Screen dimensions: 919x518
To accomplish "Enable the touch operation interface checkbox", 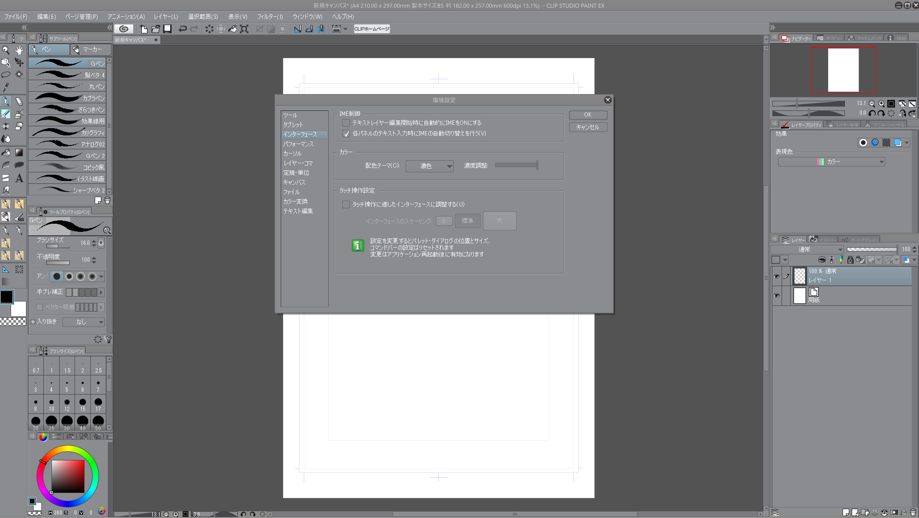I will tap(346, 205).
